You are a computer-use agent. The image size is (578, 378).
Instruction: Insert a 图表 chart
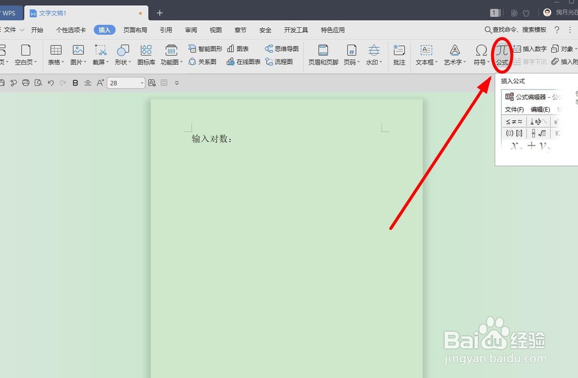click(x=238, y=49)
